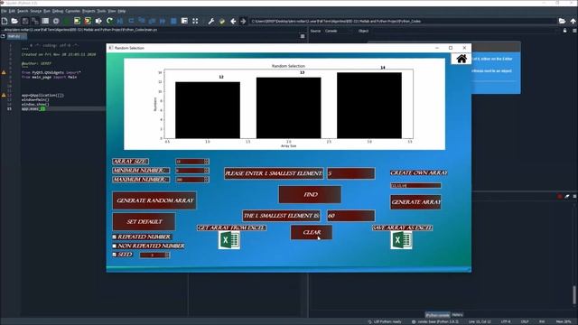Open the editor pane options menu icon
This screenshot has width=578, height=325.
click(x=303, y=36)
